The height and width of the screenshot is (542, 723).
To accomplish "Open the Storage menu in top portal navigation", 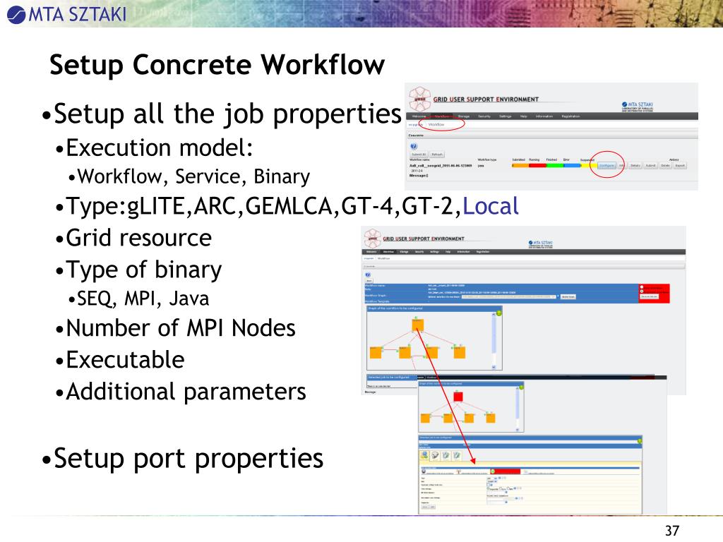I will pyautogui.click(x=463, y=116).
